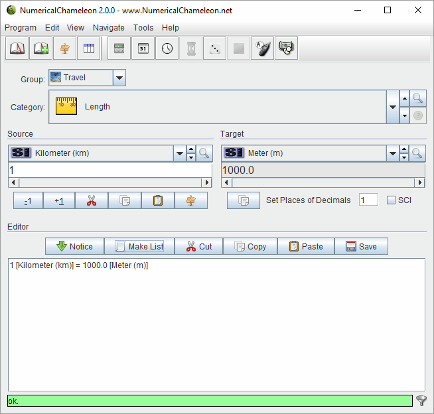Open the Navigate menu
This screenshot has width=434, height=414.
pos(109,28)
